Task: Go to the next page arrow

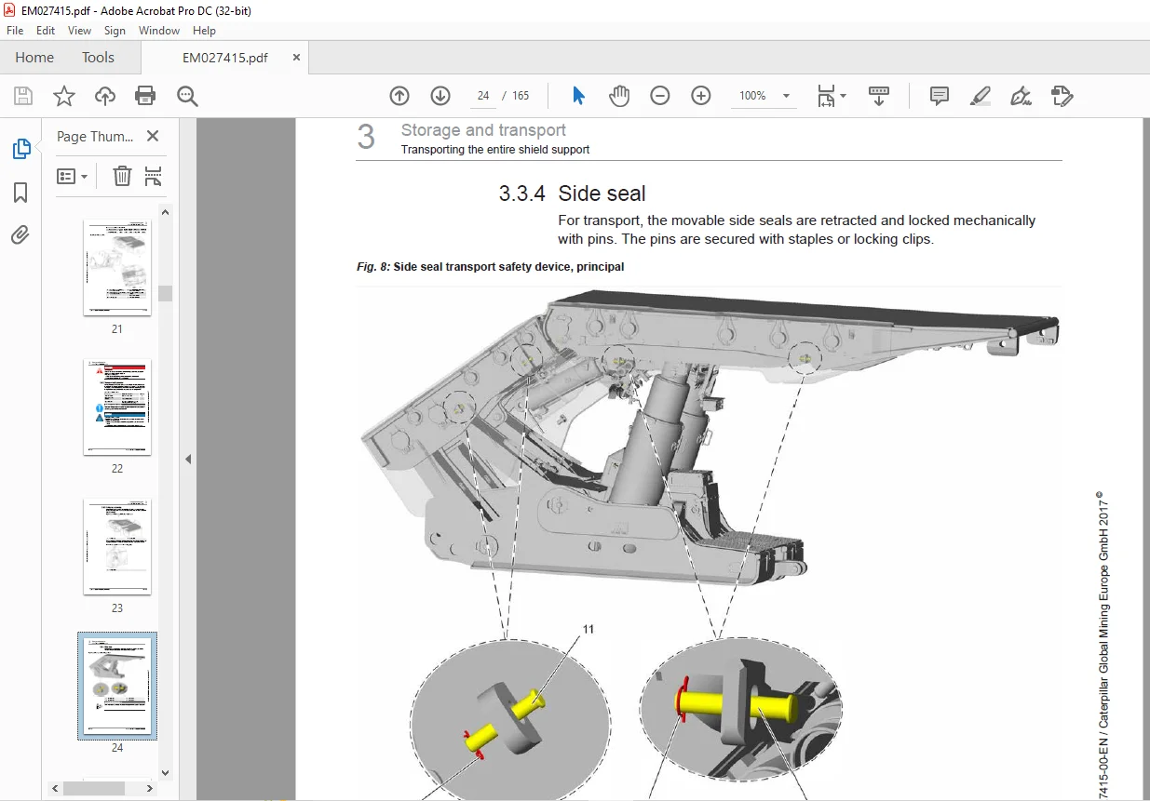Action: tap(440, 96)
